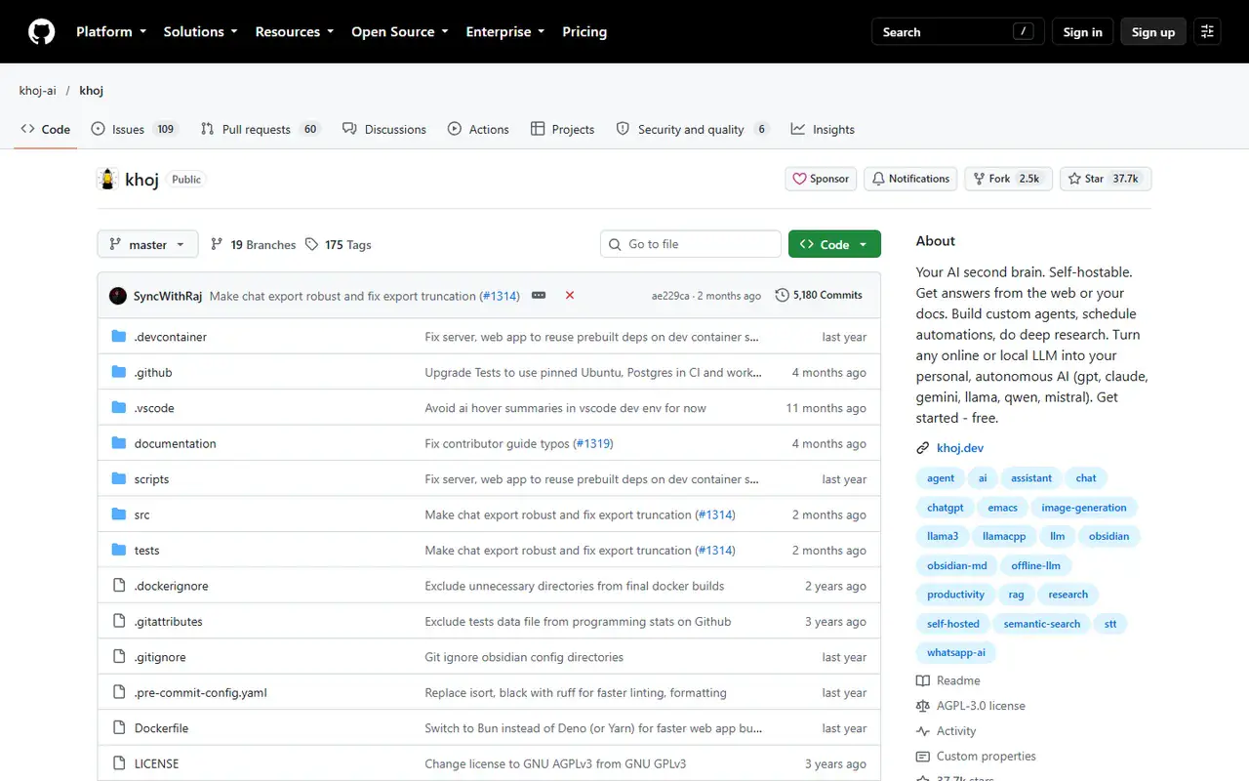The image size is (1249, 781).
Task: Expand the Solutions menu
Action: [201, 32]
